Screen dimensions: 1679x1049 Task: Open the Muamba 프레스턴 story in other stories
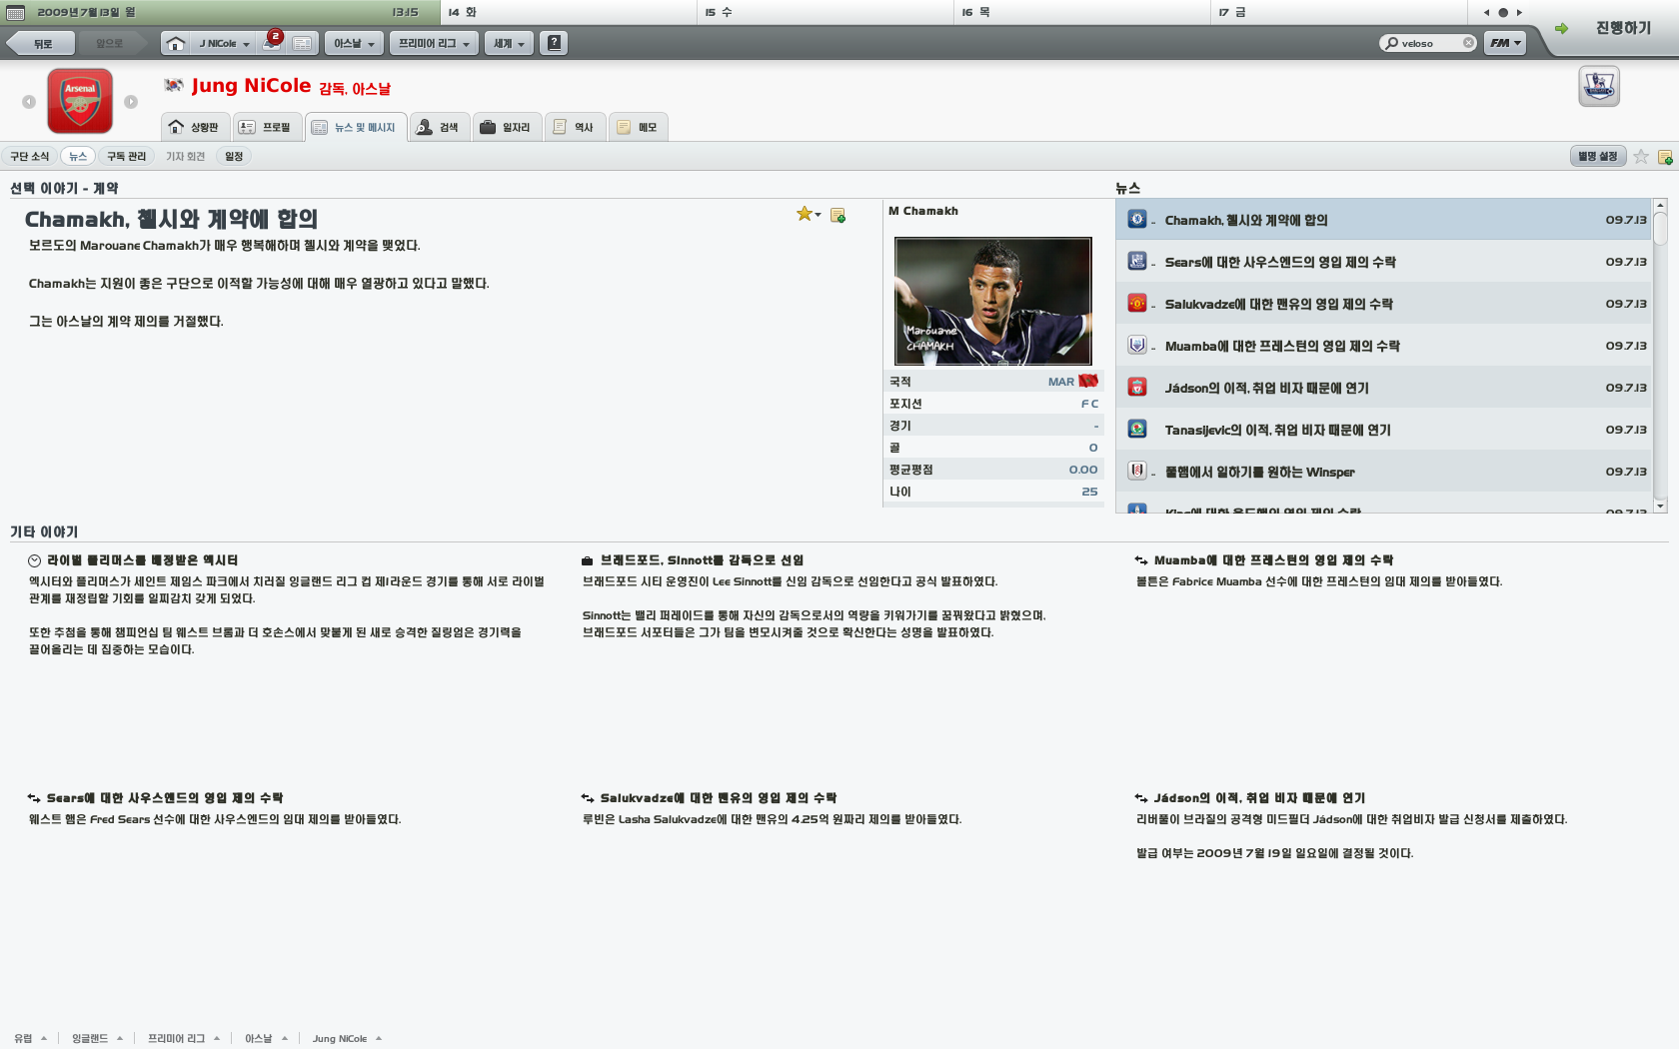(1273, 560)
